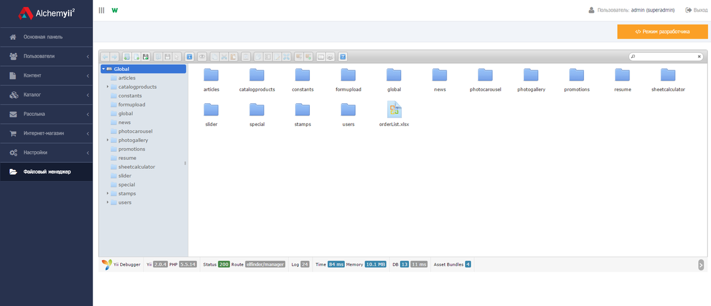Expand the Рассылка sidebar menu
The image size is (711, 306).
pos(46,114)
